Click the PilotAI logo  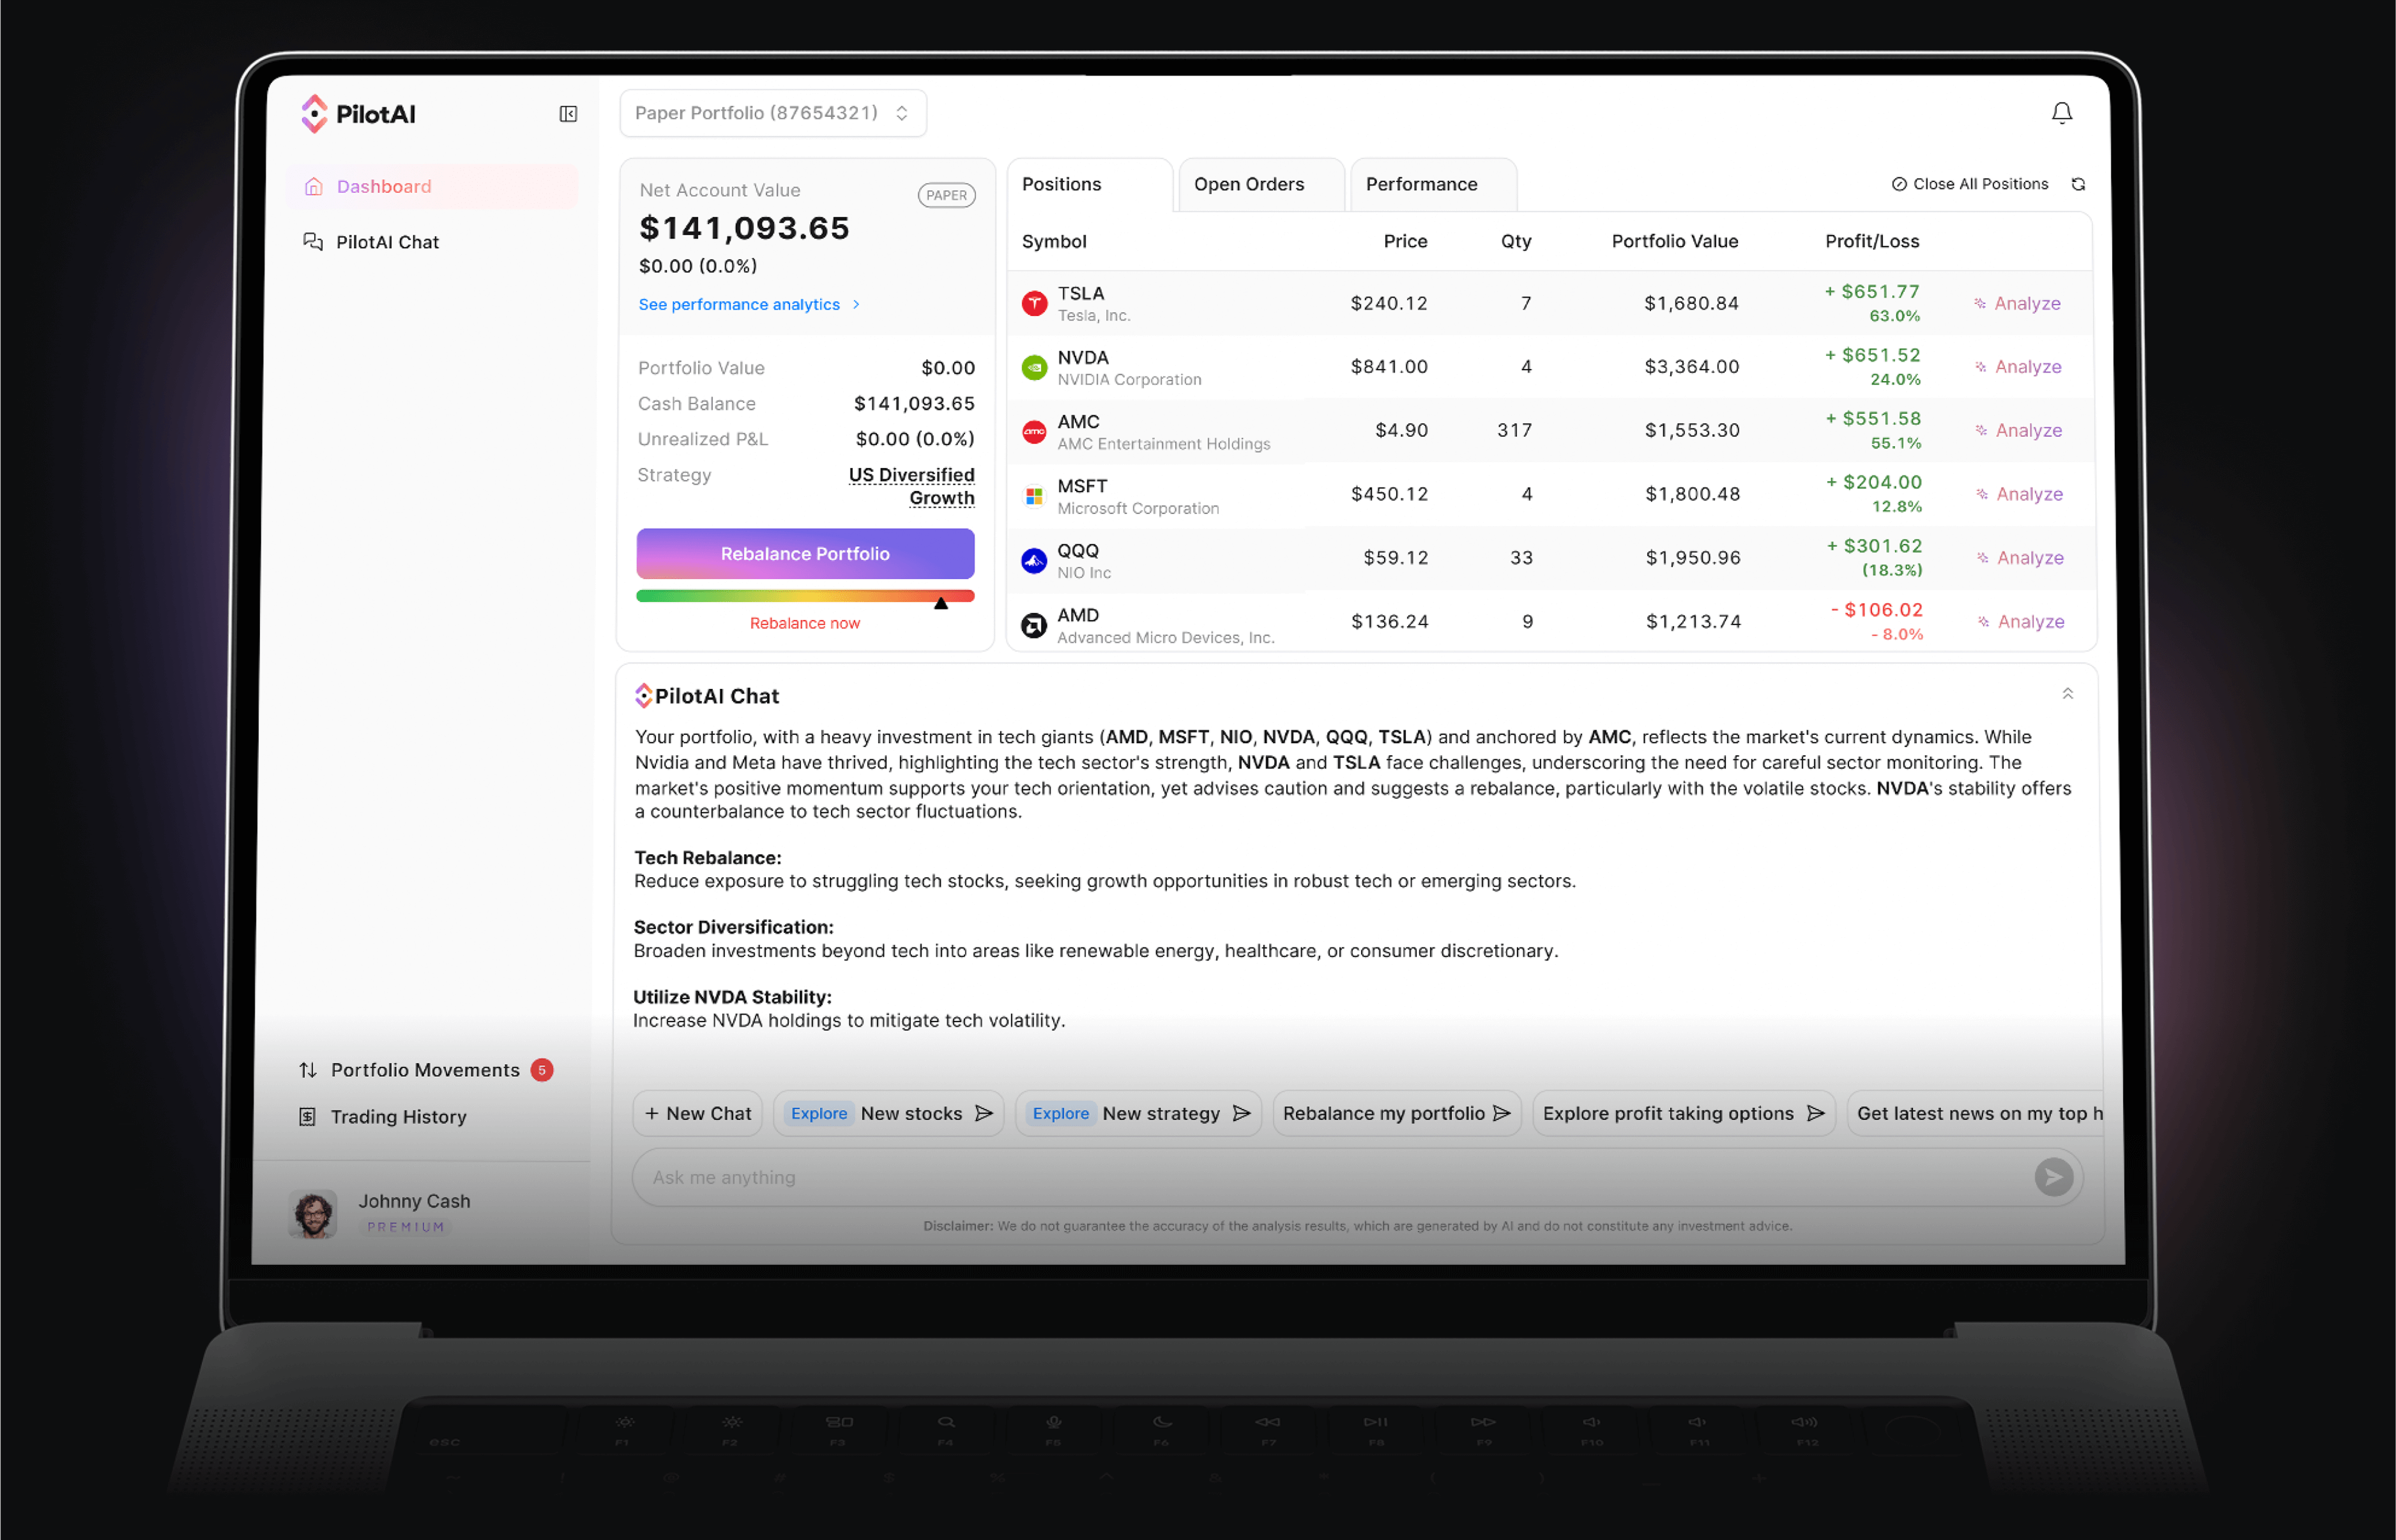[x=357, y=114]
